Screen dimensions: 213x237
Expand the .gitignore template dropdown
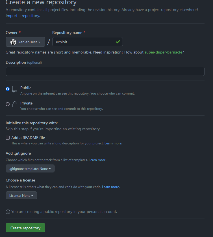point(30,169)
